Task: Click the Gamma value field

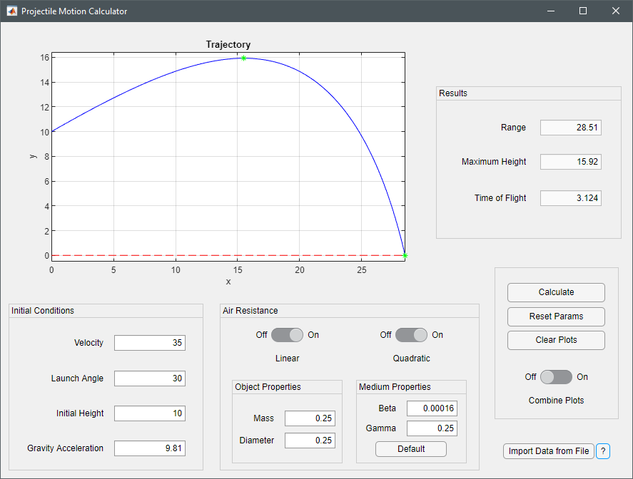Action: [x=432, y=428]
